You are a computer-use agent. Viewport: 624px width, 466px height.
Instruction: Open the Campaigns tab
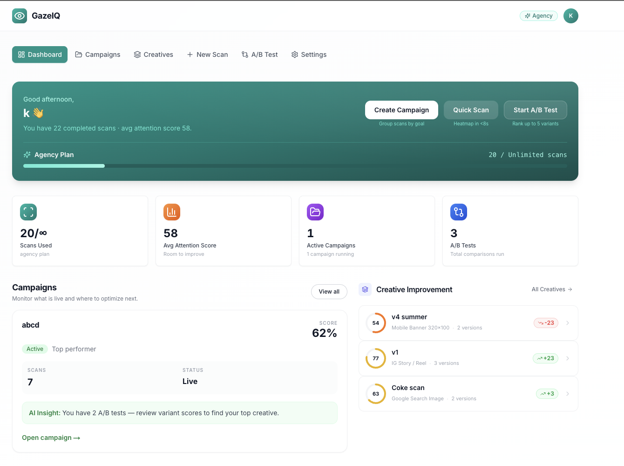coord(98,55)
